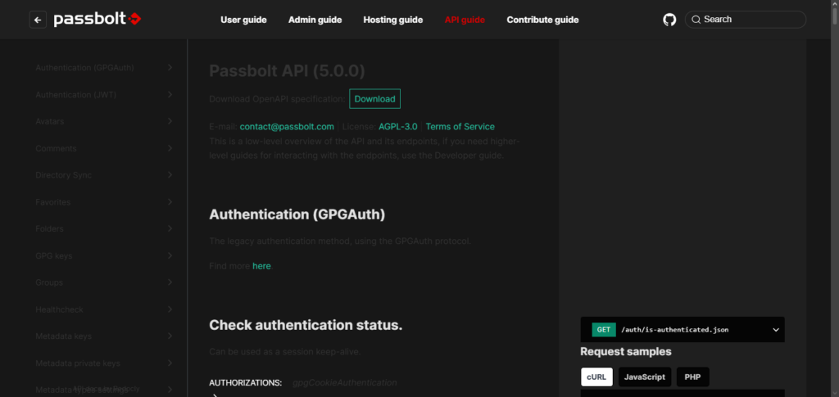Open the GitHub repository icon

[669, 20]
